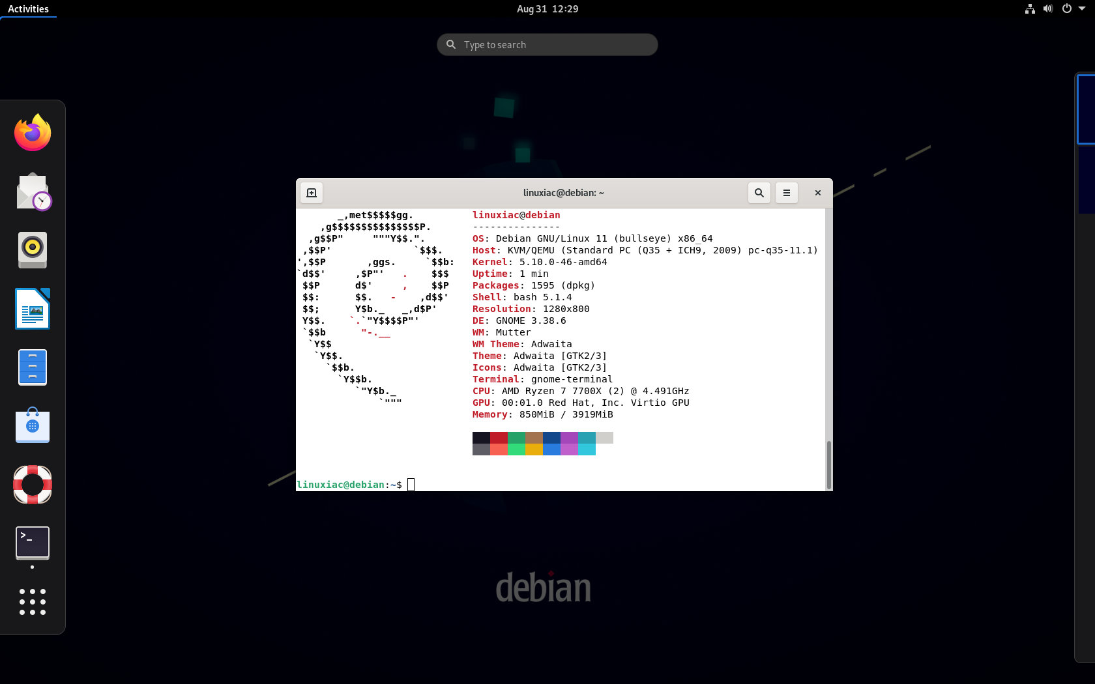Viewport: 1095px width, 684px height.
Task: Click the terminal title 'linuxiac@debian: ~'
Action: coord(564,193)
